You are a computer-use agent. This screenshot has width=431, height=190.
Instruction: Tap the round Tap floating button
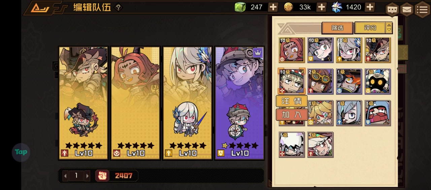(x=21, y=152)
